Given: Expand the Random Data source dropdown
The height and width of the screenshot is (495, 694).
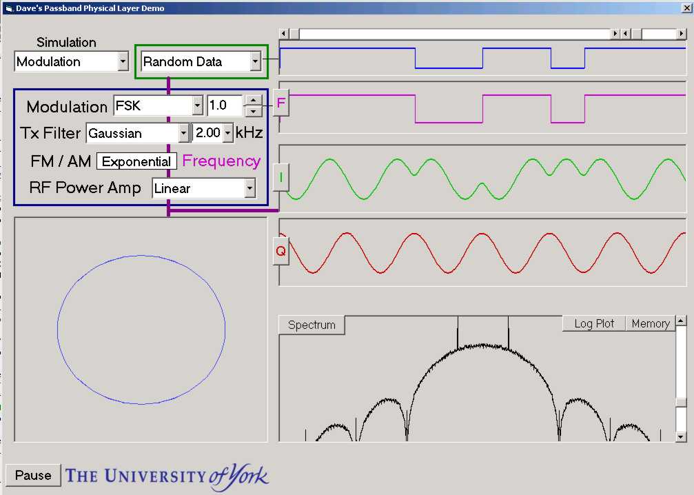Looking at the screenshot, I should [x=255, y=61].
